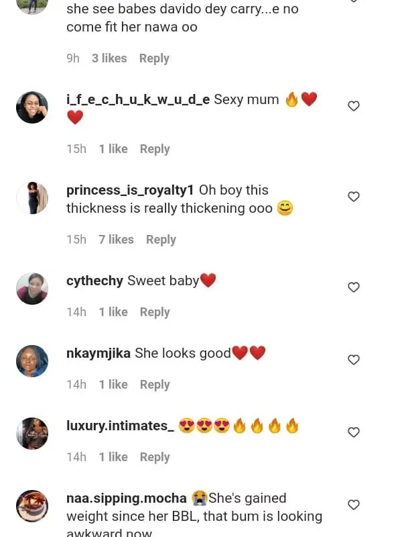The width and height of the screenshot is (402, 537).
Task: Open i_f_e_c_h_u_k_w_u_d_e profile picture
Action: pos(32,107)
